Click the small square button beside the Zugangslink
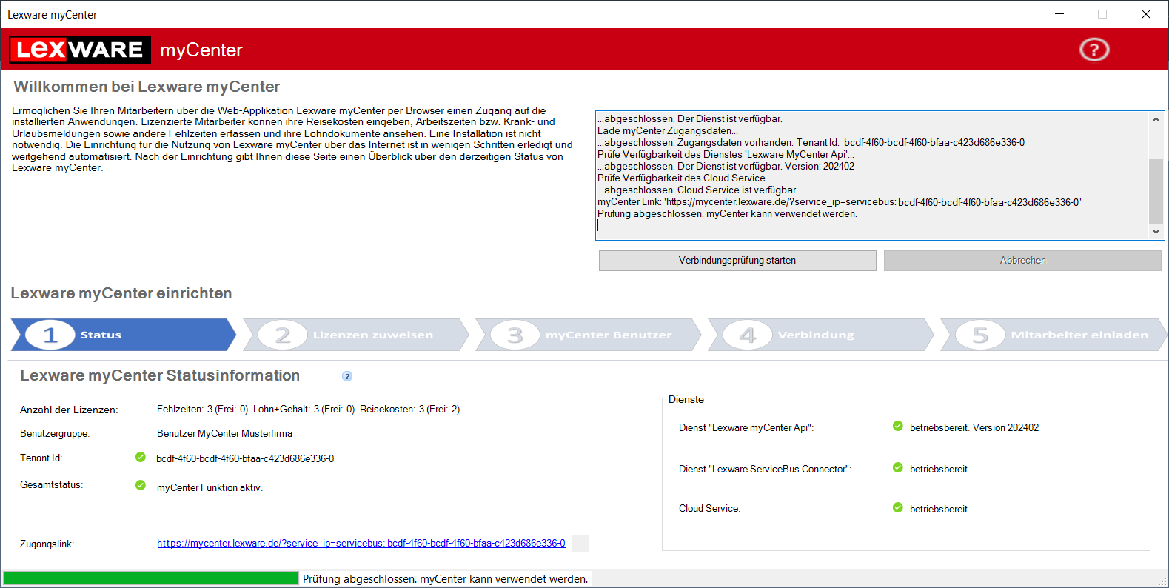Screen dimensions: 1169x588 coord(580,544)
